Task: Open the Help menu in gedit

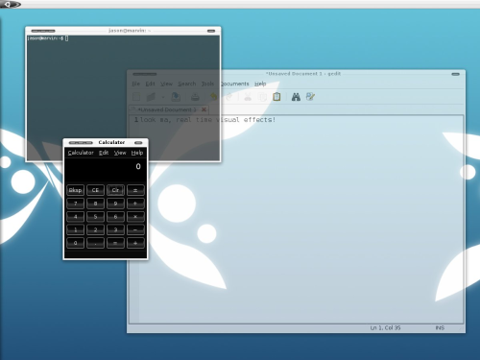Action: [260, 84]
